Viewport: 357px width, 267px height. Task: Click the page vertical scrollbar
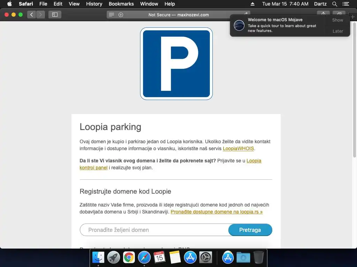tap(355, 91)
